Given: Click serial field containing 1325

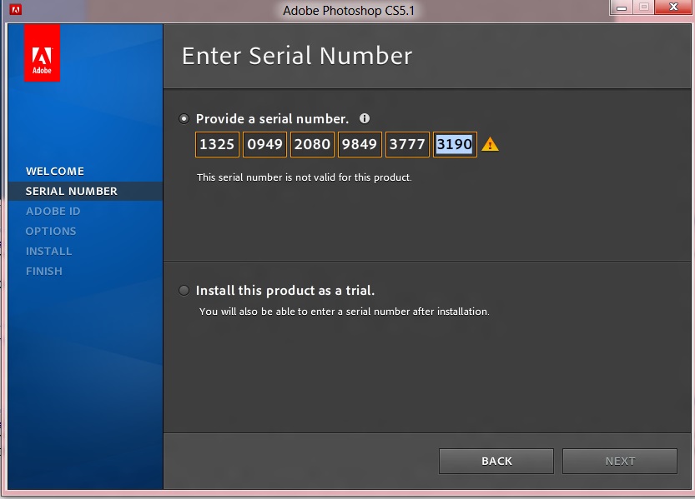Looking at the screenshot, I should [217, 144].
